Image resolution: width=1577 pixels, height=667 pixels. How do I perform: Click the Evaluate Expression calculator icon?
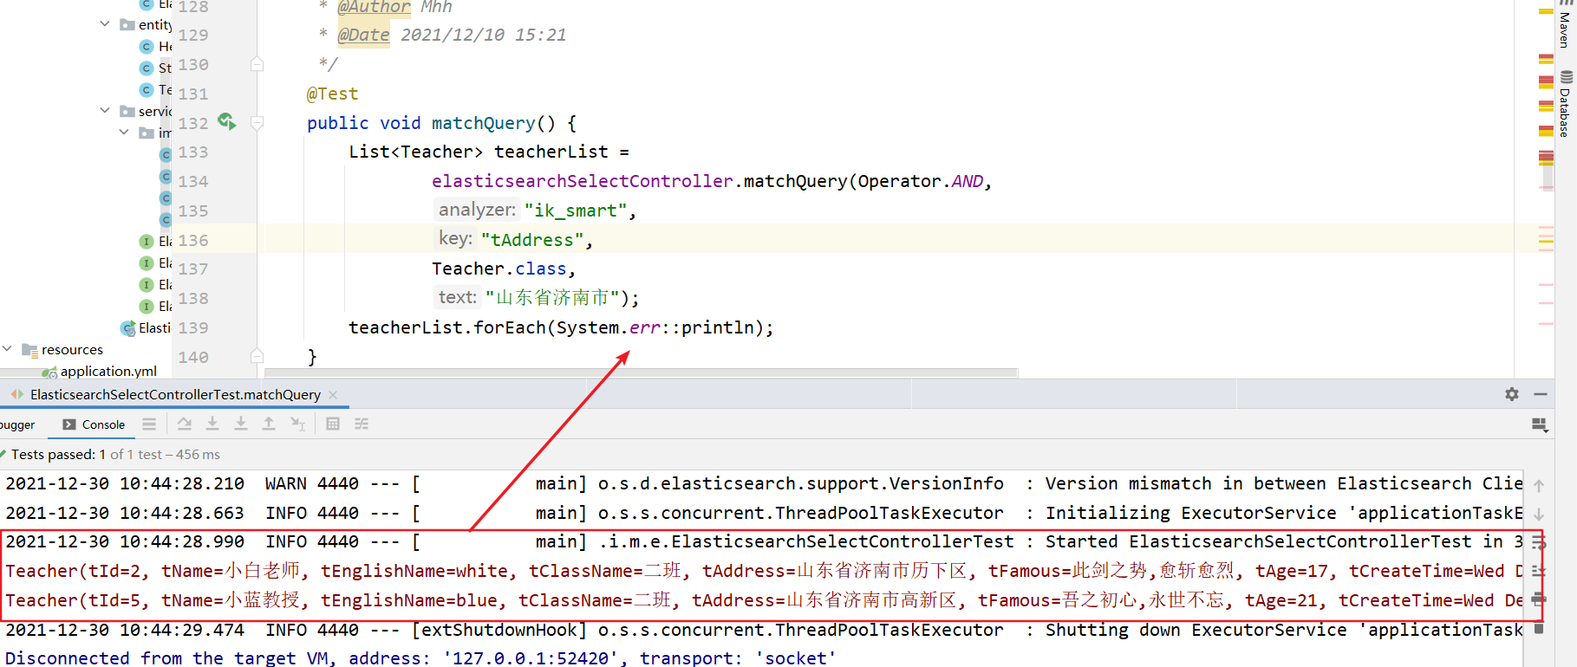click(x=333, y=424)
